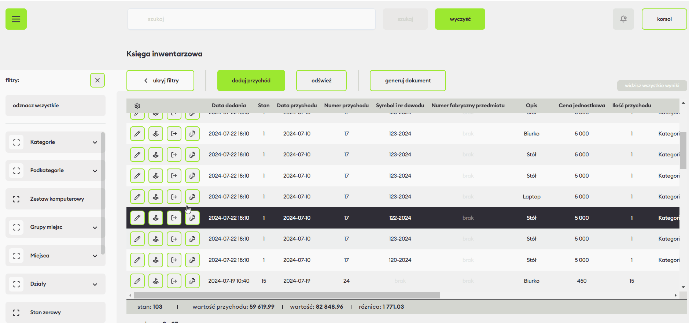The height and width of the screenshot is (323, 689).
Task: Expand the Grupy miejsc filter chevron
Action: point(95,227)
